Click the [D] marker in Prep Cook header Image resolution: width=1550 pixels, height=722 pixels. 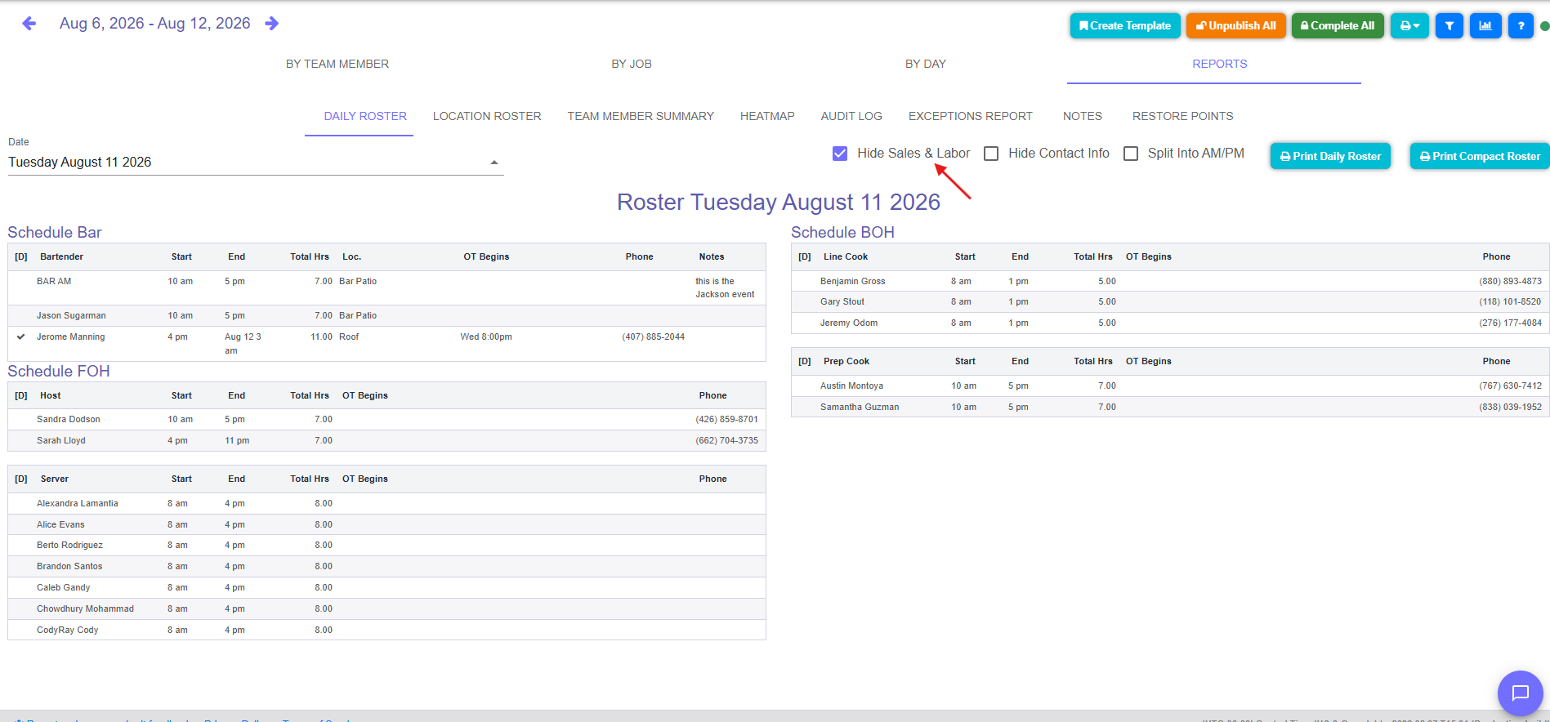[805, 361]
